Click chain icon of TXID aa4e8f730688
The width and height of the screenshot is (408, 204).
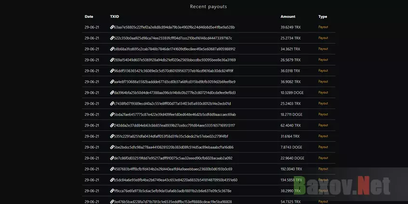[x=112, y=82]
